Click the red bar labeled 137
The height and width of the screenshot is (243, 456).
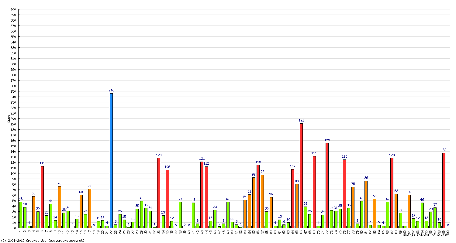(444, 190)
